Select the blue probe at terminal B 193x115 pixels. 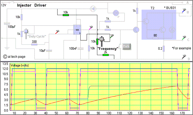pos(184,10)
